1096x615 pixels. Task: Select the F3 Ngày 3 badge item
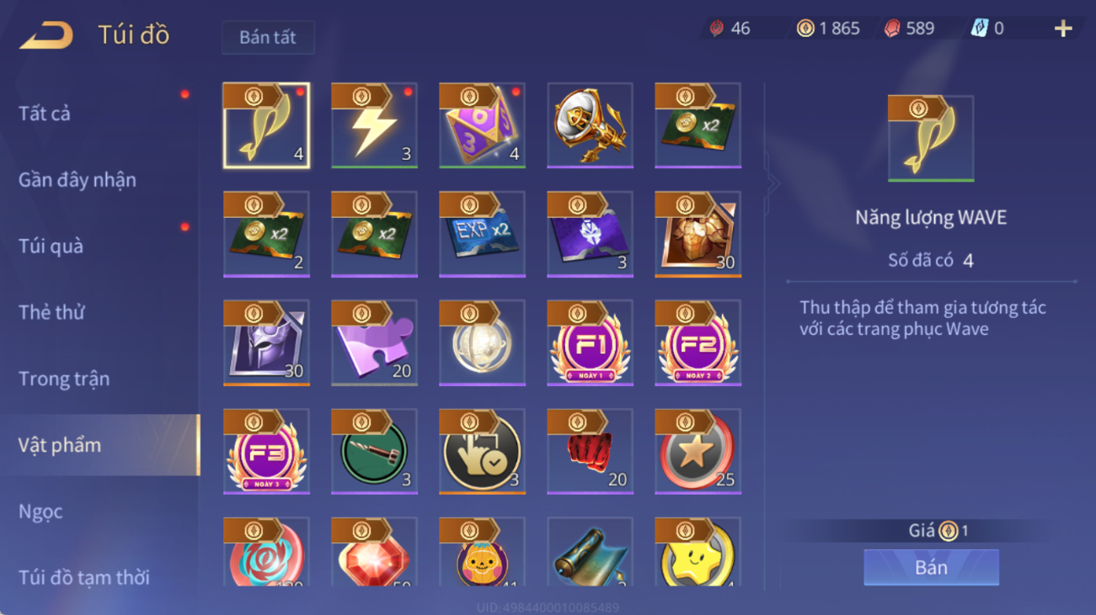266,451
